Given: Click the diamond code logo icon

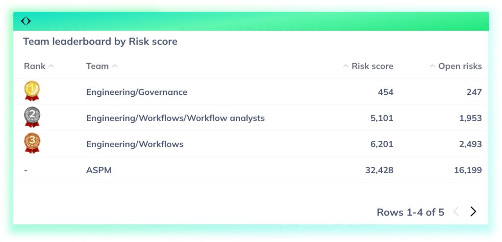Looking at the screenshot, I should [x=26, y=21].
